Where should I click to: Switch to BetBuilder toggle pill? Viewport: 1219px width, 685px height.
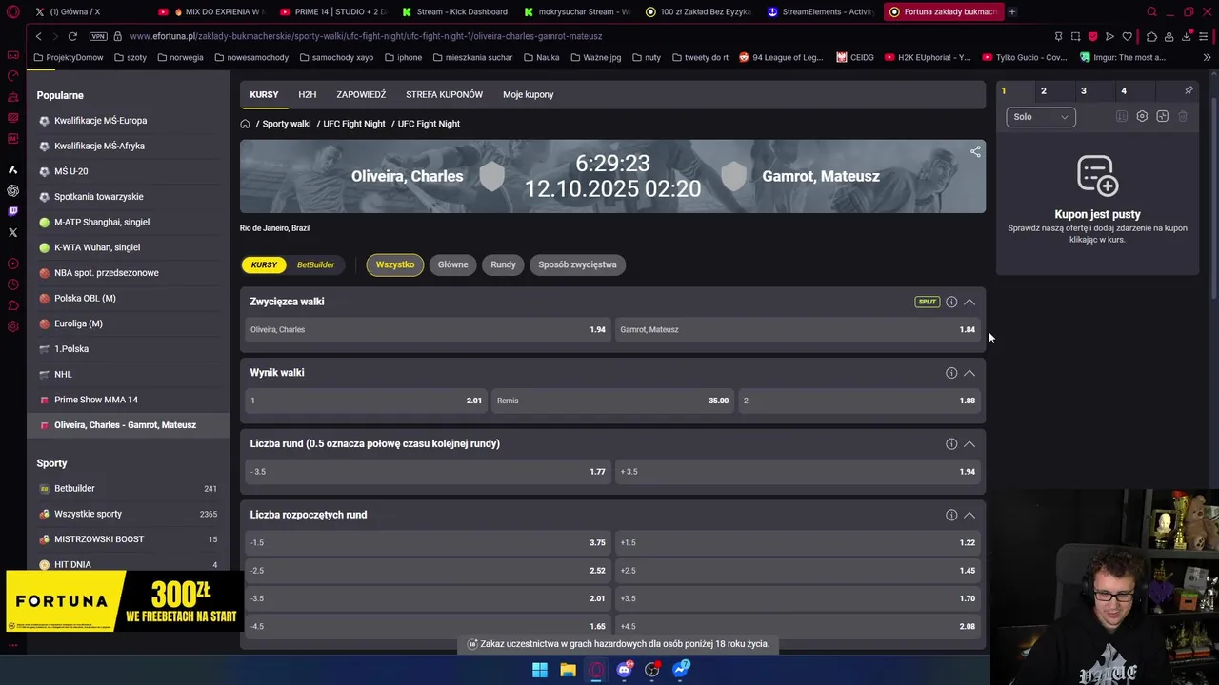(x=315, y=264)
